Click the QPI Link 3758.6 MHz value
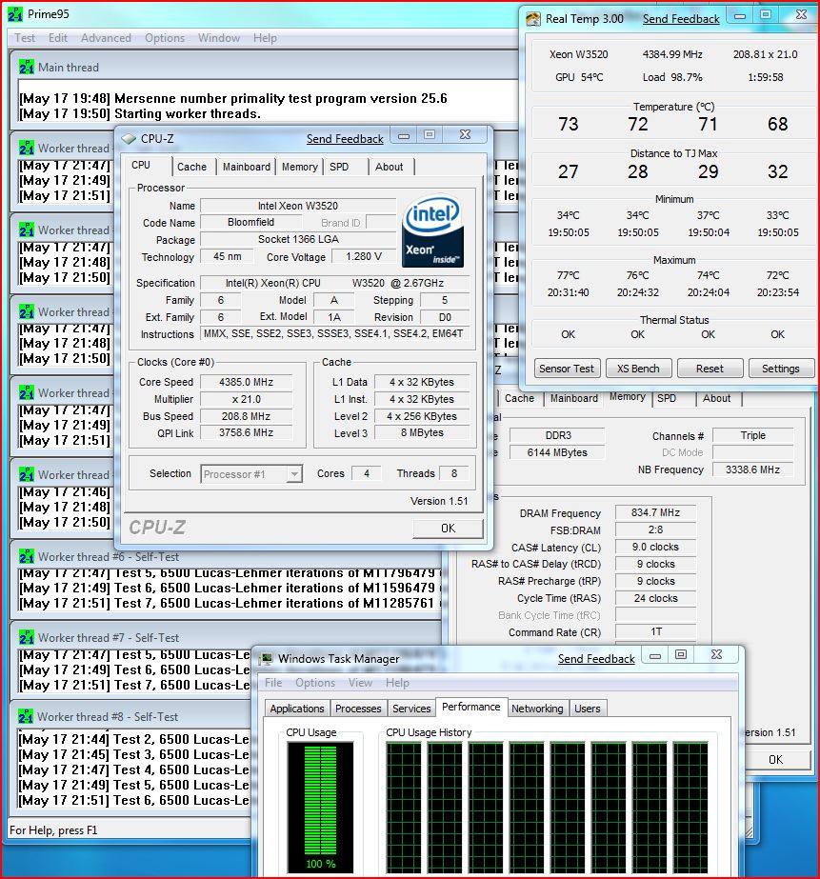The width and height of the screenshot is (820, 879). coord(246,432)
